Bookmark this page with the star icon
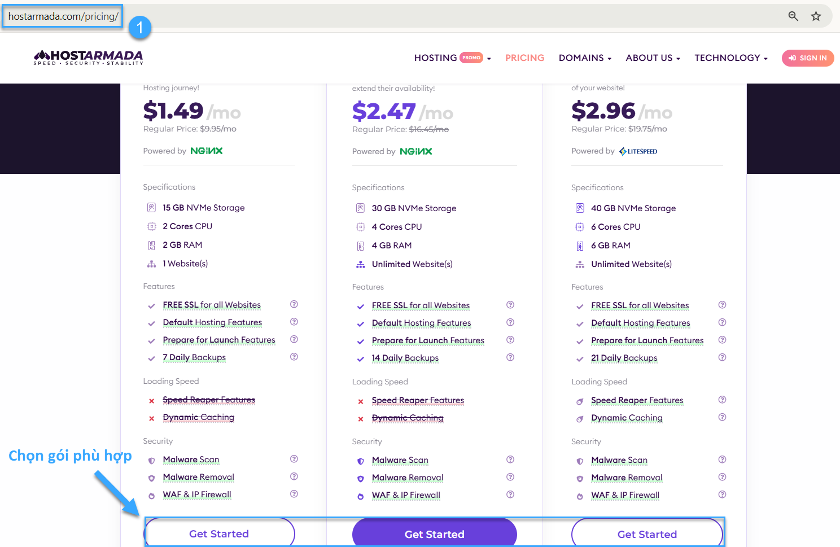840x547 pixels. click(816, 16)
